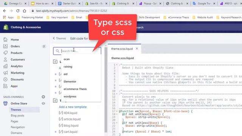242x136 pixels.
Task: Click the Clothing & Accessories store name
Action: pyautogui.click(x=26, y=27)
